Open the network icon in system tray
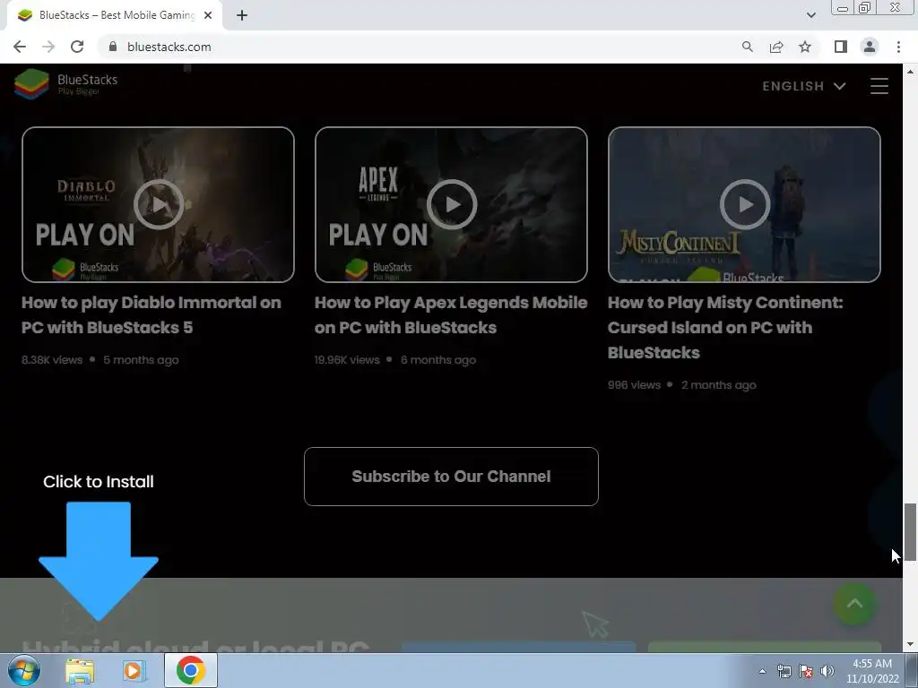 coord(784,672)
